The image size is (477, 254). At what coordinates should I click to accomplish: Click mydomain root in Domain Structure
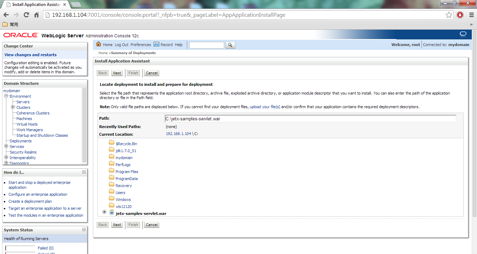(12, 91)
